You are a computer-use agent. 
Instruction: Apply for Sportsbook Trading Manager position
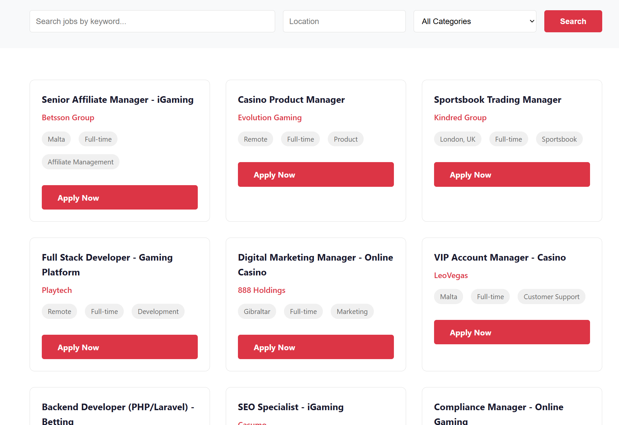click(x=512, y=174)
